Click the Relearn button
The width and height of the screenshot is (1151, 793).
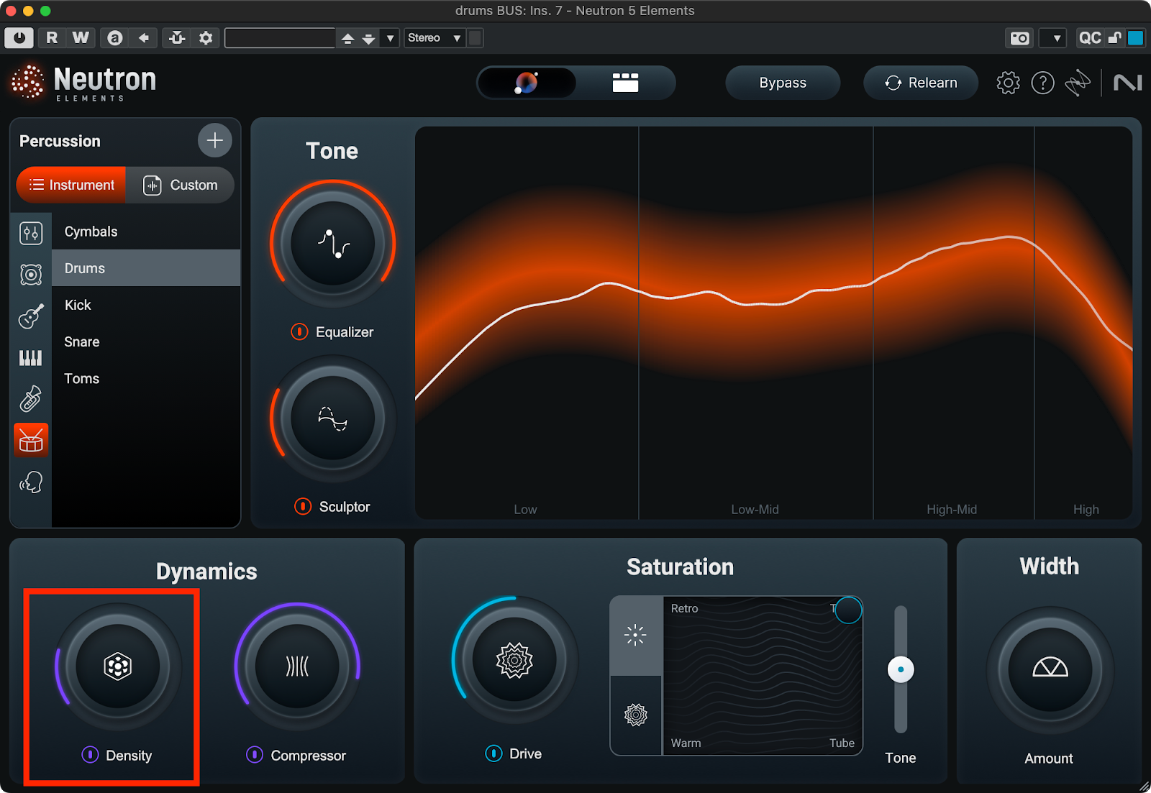[x=921, y=83]
